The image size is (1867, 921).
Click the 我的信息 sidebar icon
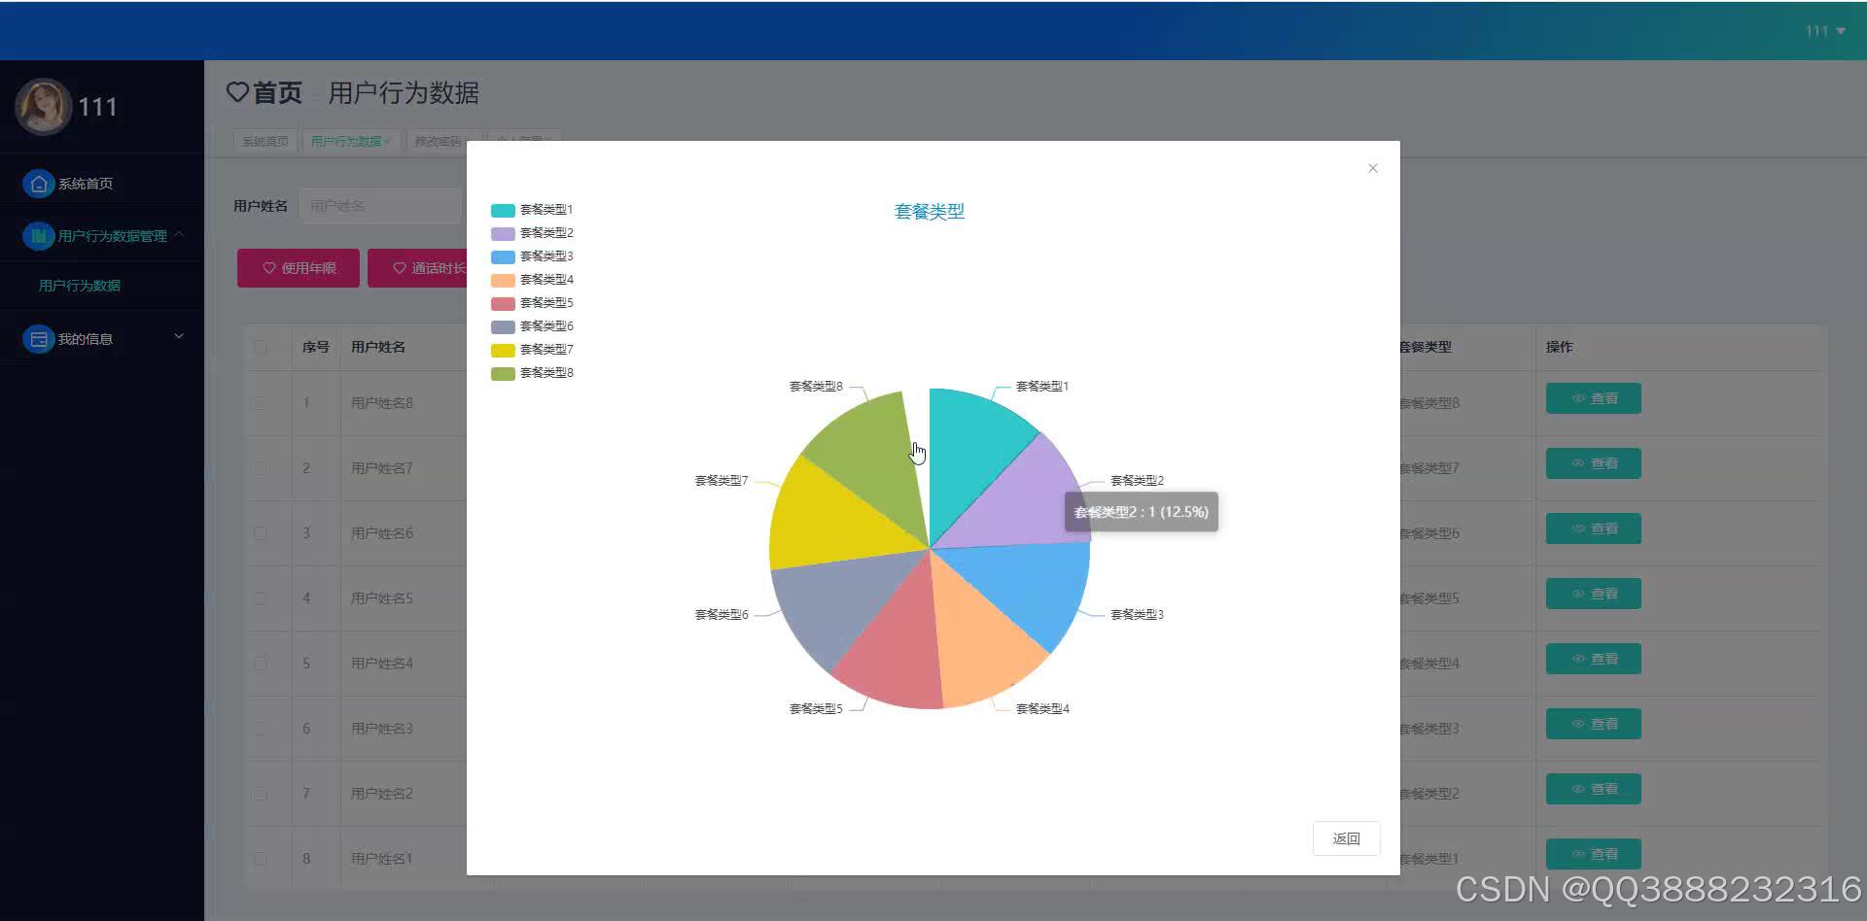click(39, 337)
